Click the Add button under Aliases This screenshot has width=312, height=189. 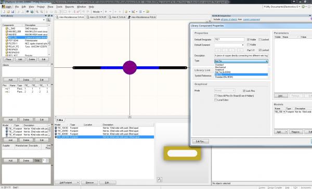[10, 80]
